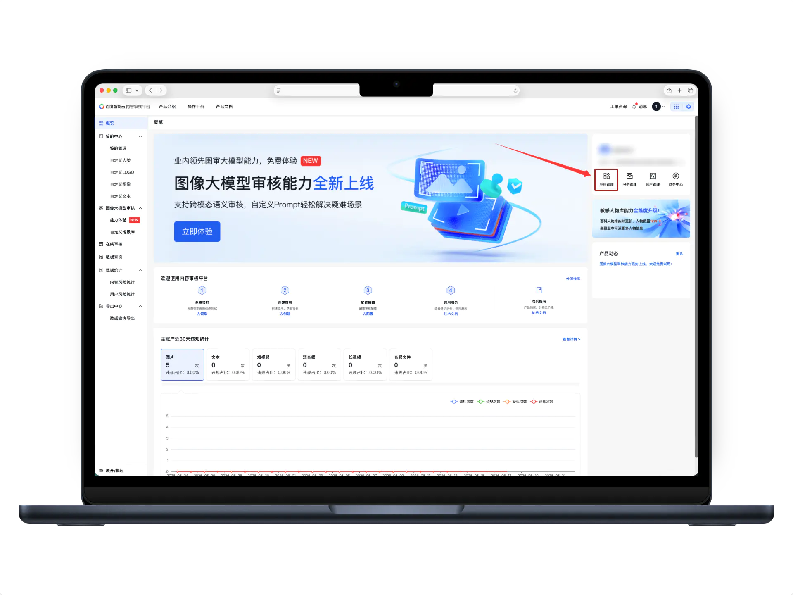Click 去配置 link under 配置策略

[x=368, y=314]
